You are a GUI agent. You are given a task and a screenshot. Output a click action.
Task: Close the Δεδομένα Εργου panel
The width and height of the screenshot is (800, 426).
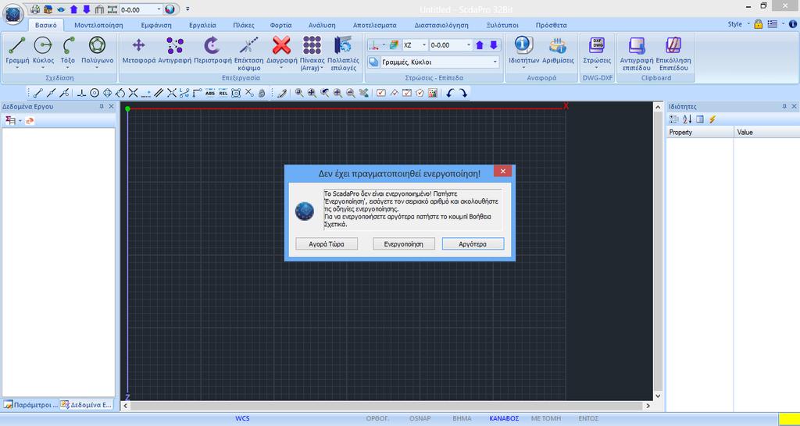pyautogui.click(x=111, y=106)
